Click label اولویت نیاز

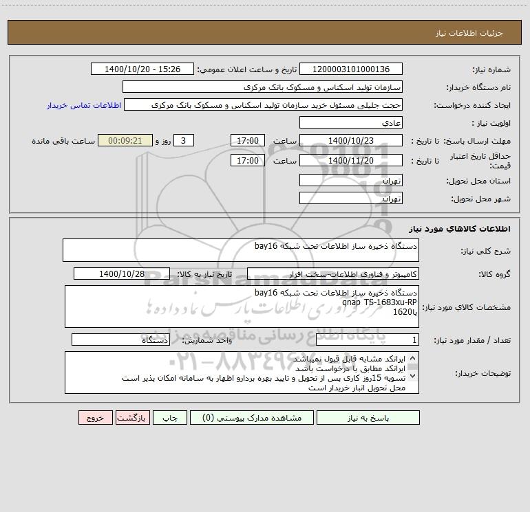491,124
